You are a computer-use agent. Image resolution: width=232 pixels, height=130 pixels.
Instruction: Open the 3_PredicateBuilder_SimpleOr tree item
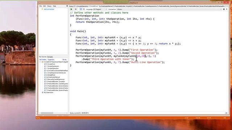55,82
